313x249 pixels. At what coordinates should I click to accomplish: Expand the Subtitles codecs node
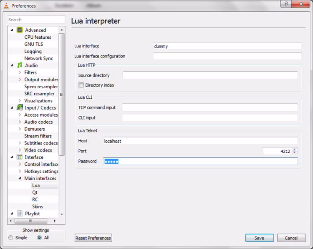coord(20,143)
